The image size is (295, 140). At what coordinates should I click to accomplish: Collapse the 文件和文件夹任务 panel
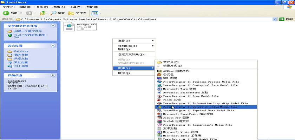click(53, 26)
